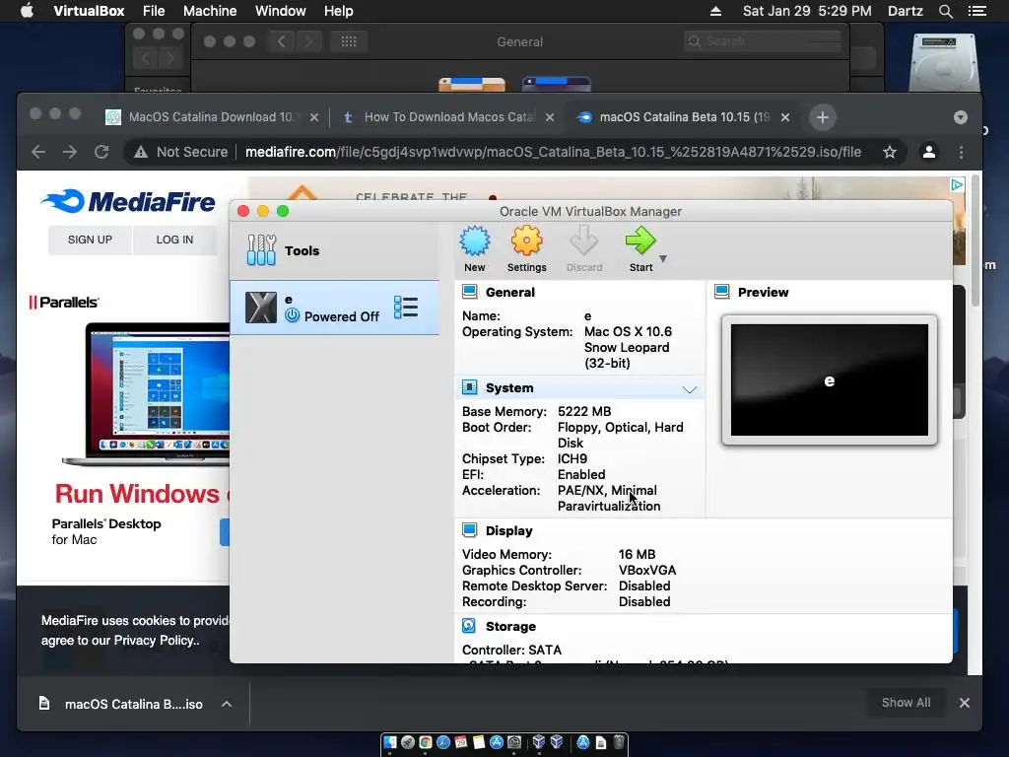Bookmark this page with the star icon
Screen dimensions: 1009x757
pyautogui.click(x=890, y=152)
